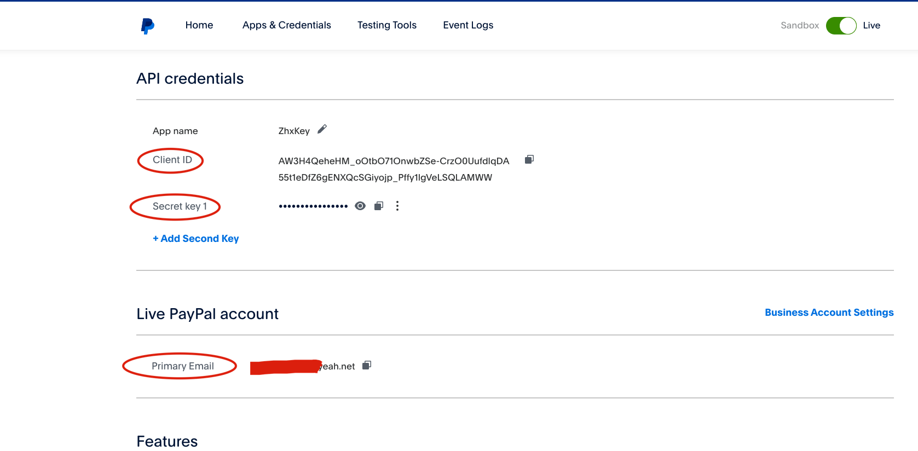Open the Apps & Credentials tab
This screenshot has width=918, height=451.
[287, 25]
